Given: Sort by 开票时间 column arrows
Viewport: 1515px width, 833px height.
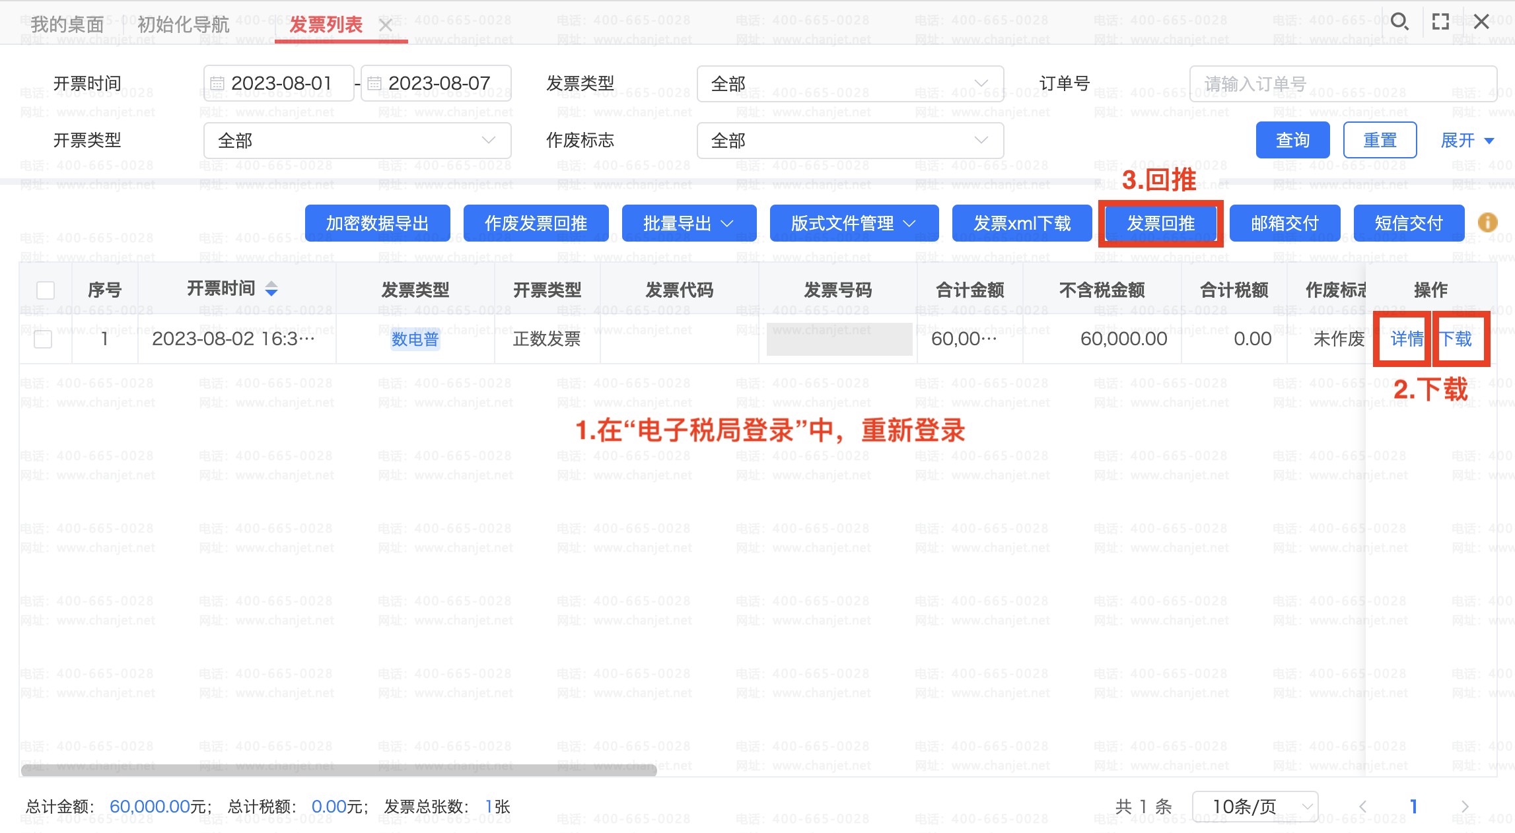Looking at the screenshot, I should coord(271,288).
